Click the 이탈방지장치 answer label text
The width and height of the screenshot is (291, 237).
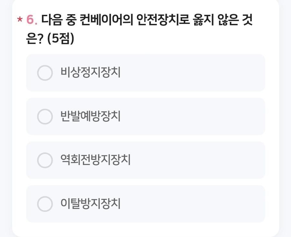90,203
